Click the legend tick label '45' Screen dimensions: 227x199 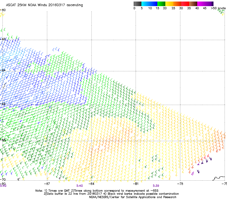205,8
